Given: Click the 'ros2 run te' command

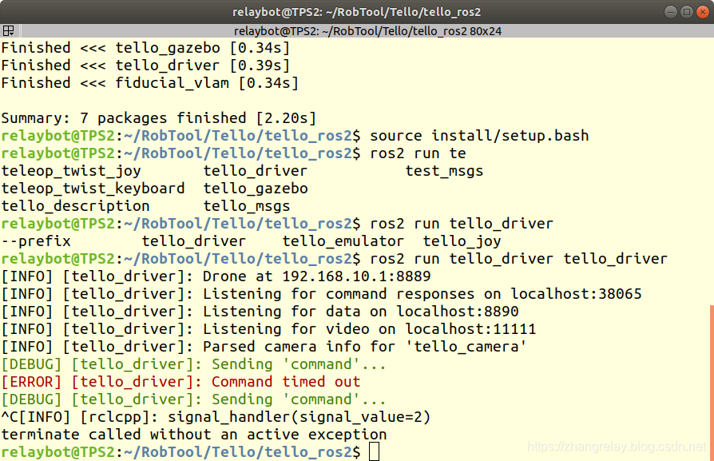Looking at the screenshot, I should 418,153.
